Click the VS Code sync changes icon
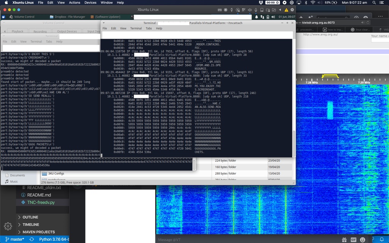The width and height of the screenshot is (389, 243). click(x=32, y=240)
